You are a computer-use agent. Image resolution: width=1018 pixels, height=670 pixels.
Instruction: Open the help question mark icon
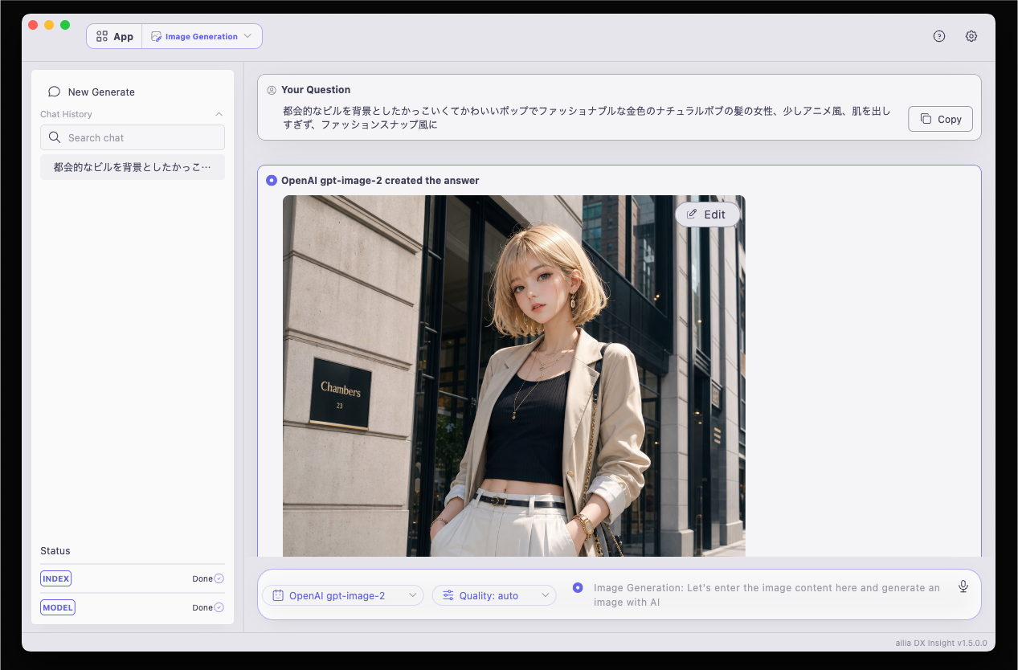click(939, 36)
